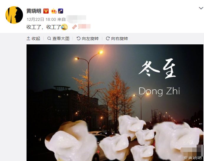The height and width of the screenshot is (161, 204).
Task: Rotate the image left with 向左旋转
Action: (x=88, y=38)
